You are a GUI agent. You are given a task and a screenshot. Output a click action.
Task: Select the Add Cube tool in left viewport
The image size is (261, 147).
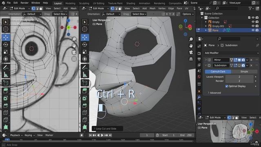click(6, 83)
